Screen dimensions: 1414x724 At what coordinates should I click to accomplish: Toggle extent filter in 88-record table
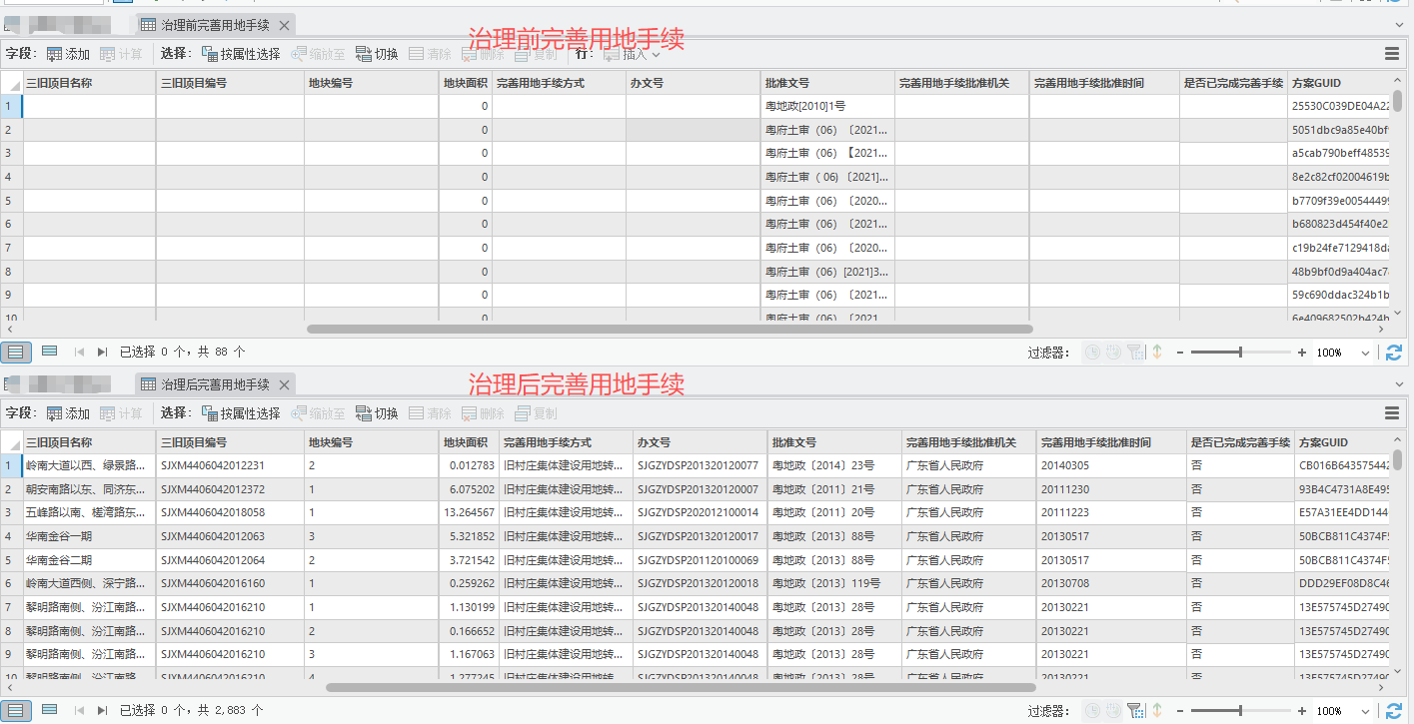(1135, 352)
